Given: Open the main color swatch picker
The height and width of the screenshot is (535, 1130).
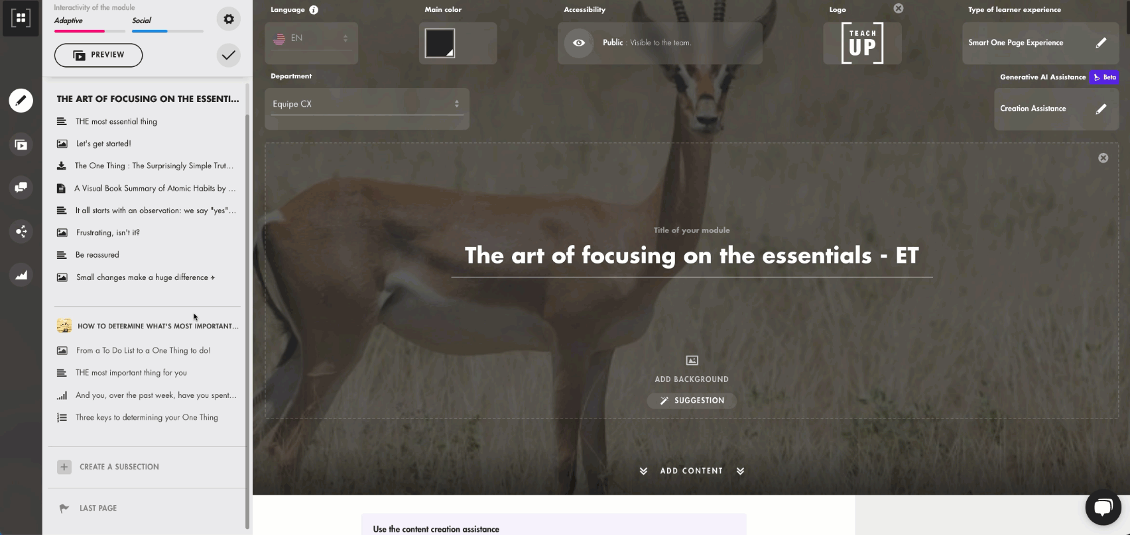Looking at the screenshot, I should coord(440,43).
